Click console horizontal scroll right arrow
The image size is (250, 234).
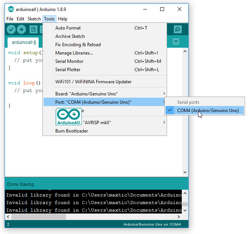(x=179, y=217)
